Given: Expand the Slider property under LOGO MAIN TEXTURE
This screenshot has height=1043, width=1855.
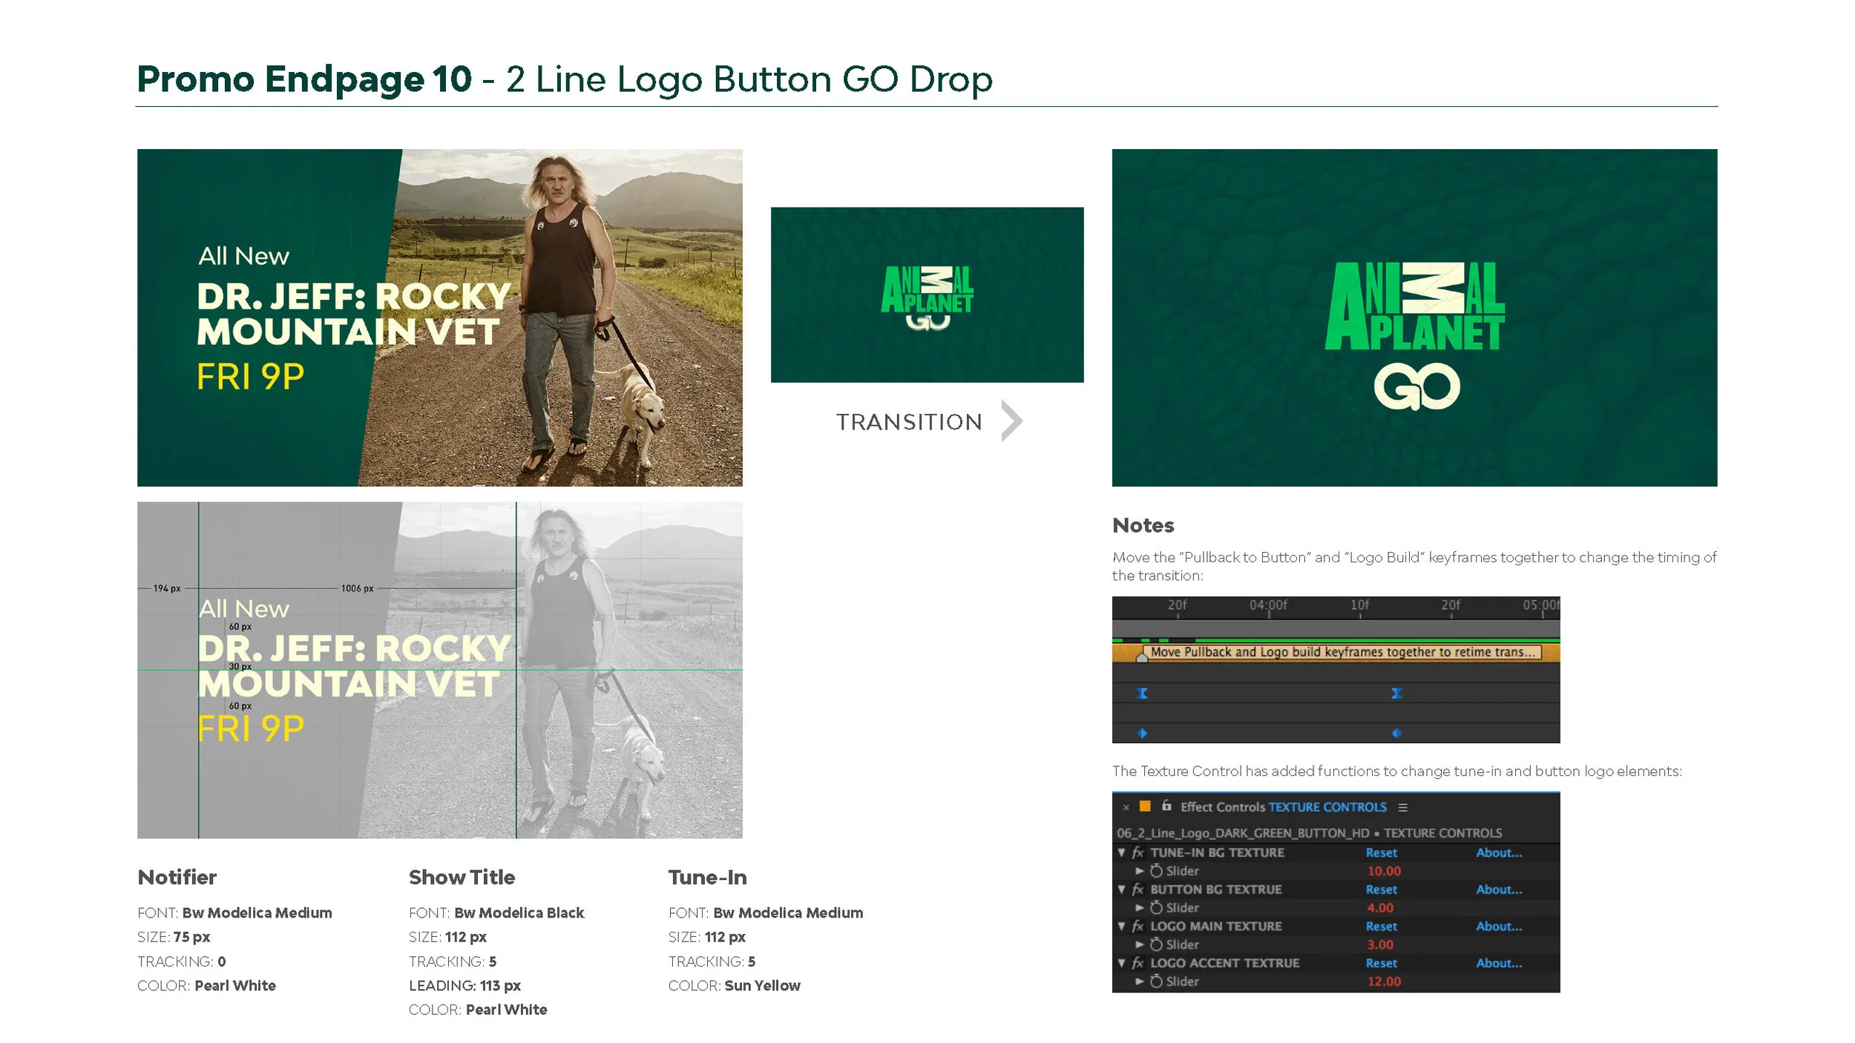Looking at the screenshot, I should click(x=1139, y=944).
